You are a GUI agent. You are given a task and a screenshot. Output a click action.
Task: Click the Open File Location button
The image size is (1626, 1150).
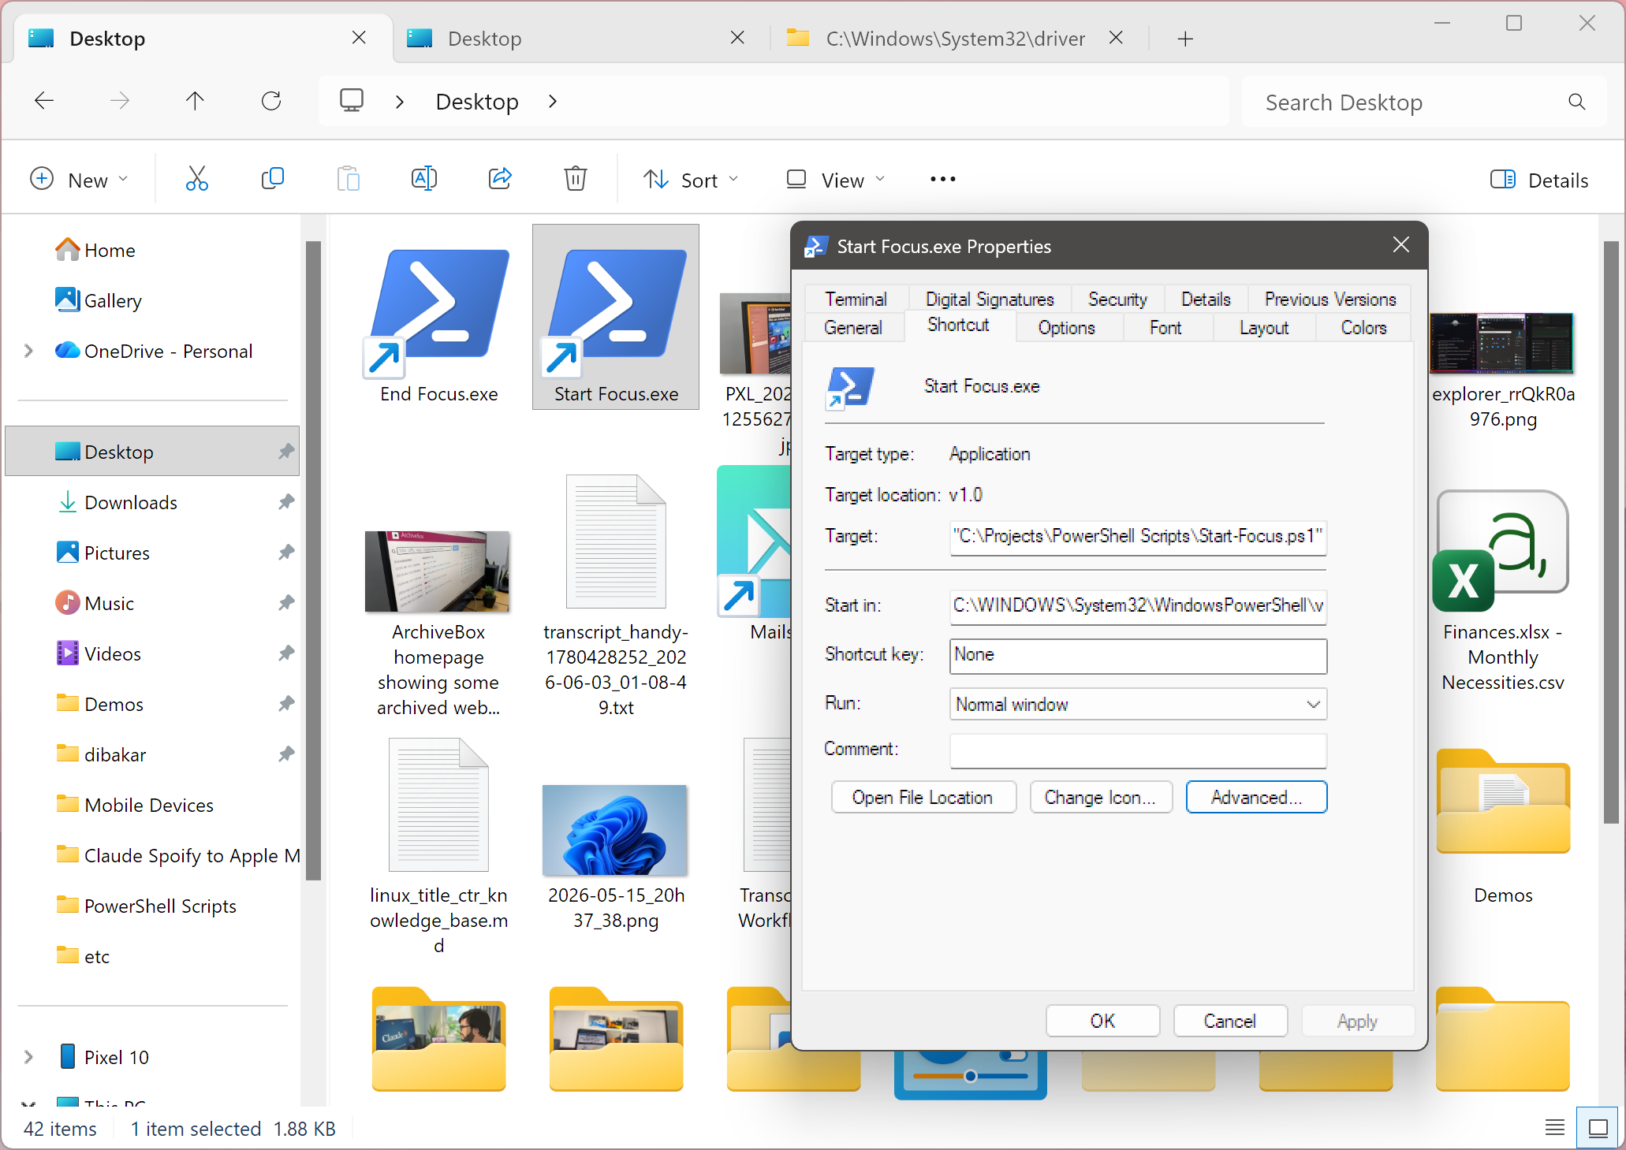(x=923, y=797)
